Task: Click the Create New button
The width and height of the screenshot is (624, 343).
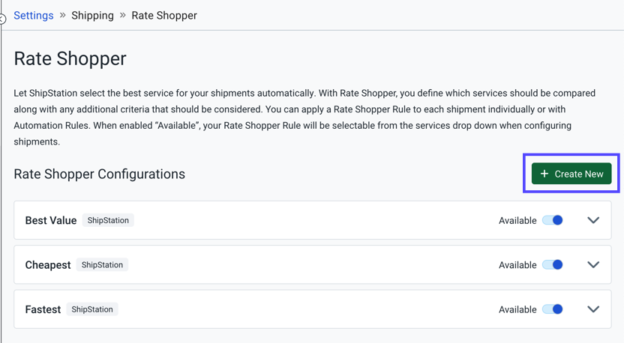Action: pyautogui.click(x=571, y=174)
